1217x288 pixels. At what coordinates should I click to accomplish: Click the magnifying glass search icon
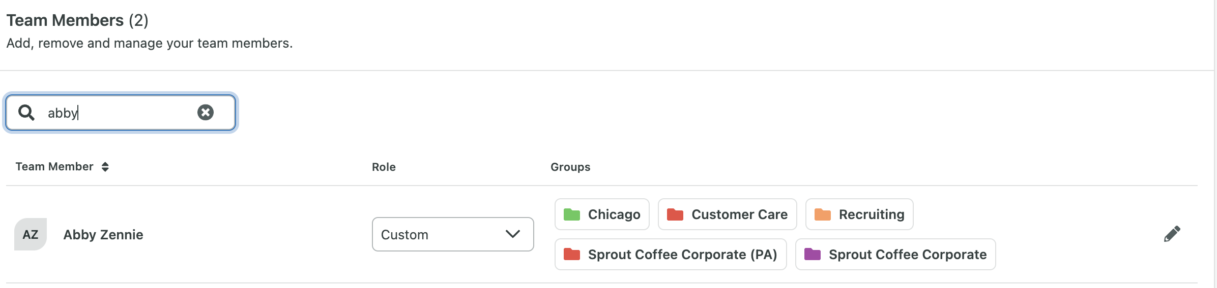click(x=26, y=113)
